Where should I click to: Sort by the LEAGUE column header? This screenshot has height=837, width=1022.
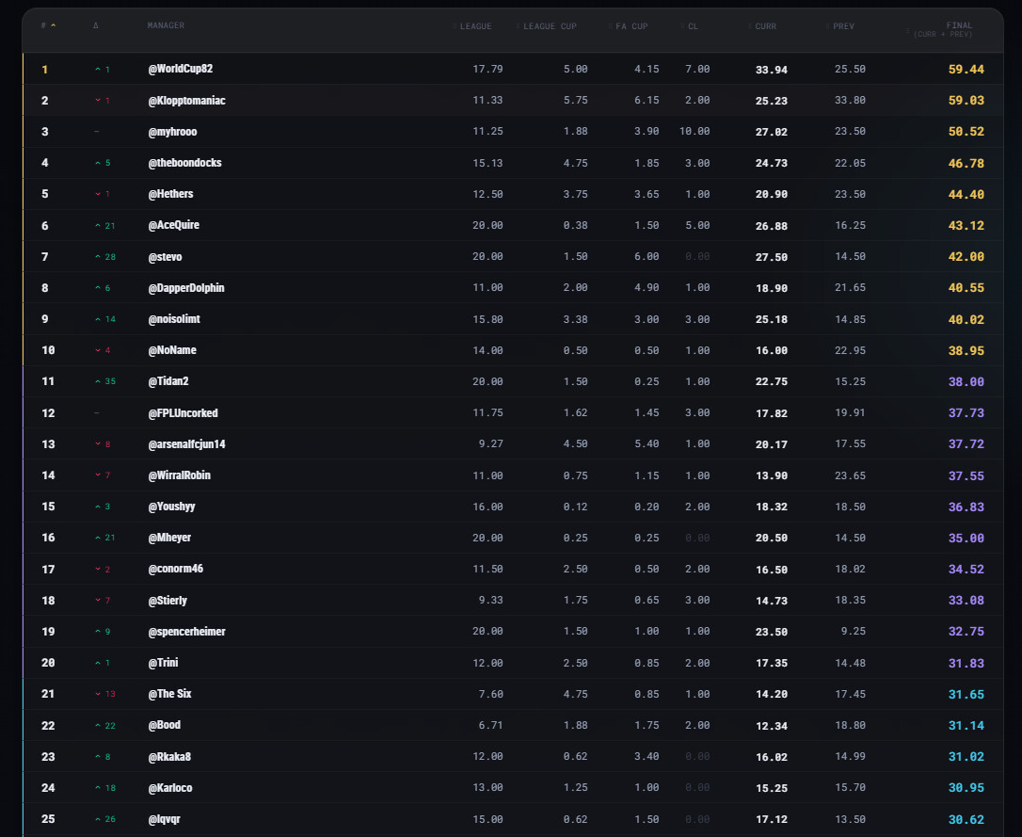pos(475,26)
